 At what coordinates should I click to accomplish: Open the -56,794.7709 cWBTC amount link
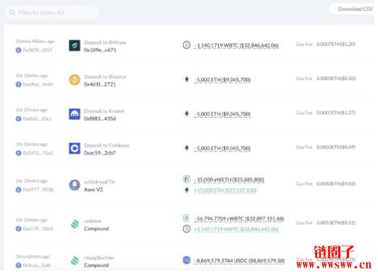(239, 219)
